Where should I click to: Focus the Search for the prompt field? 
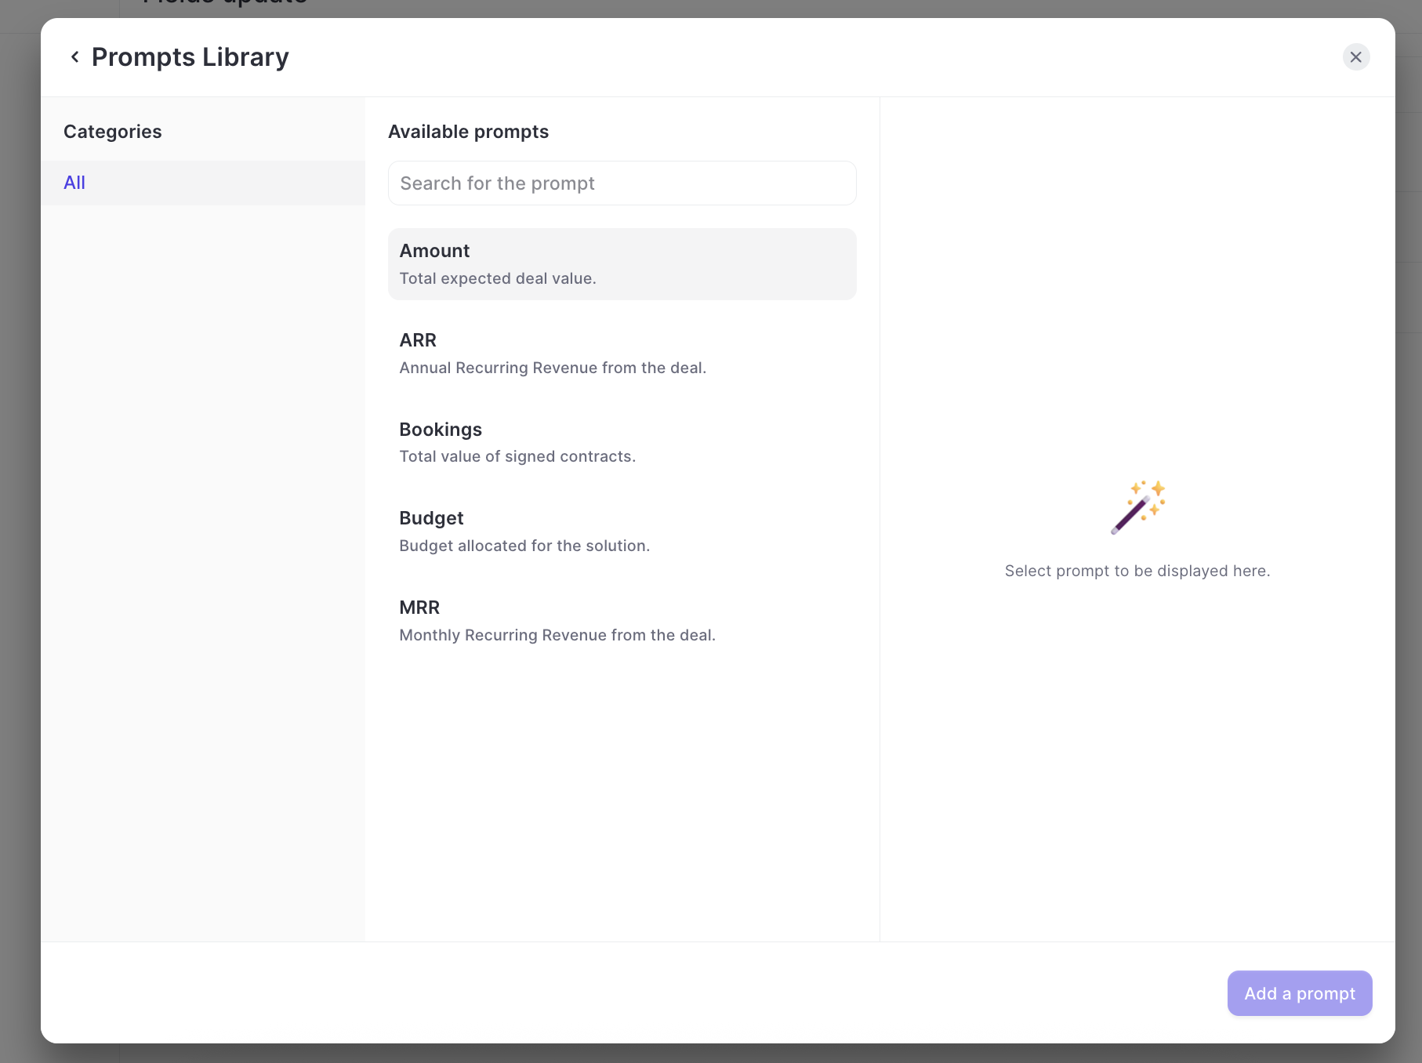click(622, 183)
